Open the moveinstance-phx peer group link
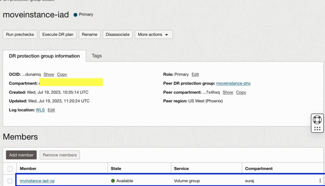This screenshot has width=325, height=186. [233, 83]
